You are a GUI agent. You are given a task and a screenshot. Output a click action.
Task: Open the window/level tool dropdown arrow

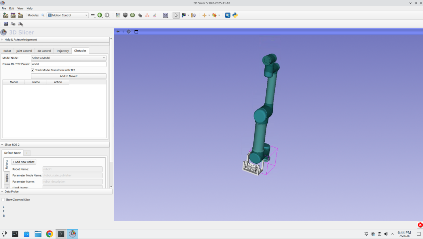tap(188, 15)
